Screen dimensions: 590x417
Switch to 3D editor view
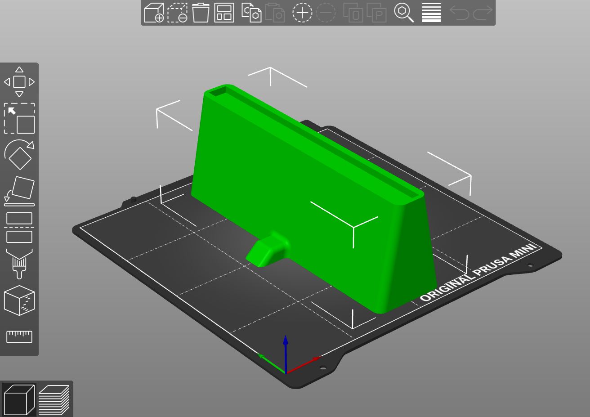coord(19,399)
